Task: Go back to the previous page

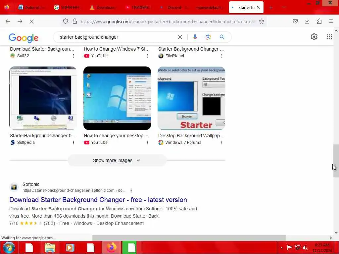Action: click(8, 21)
